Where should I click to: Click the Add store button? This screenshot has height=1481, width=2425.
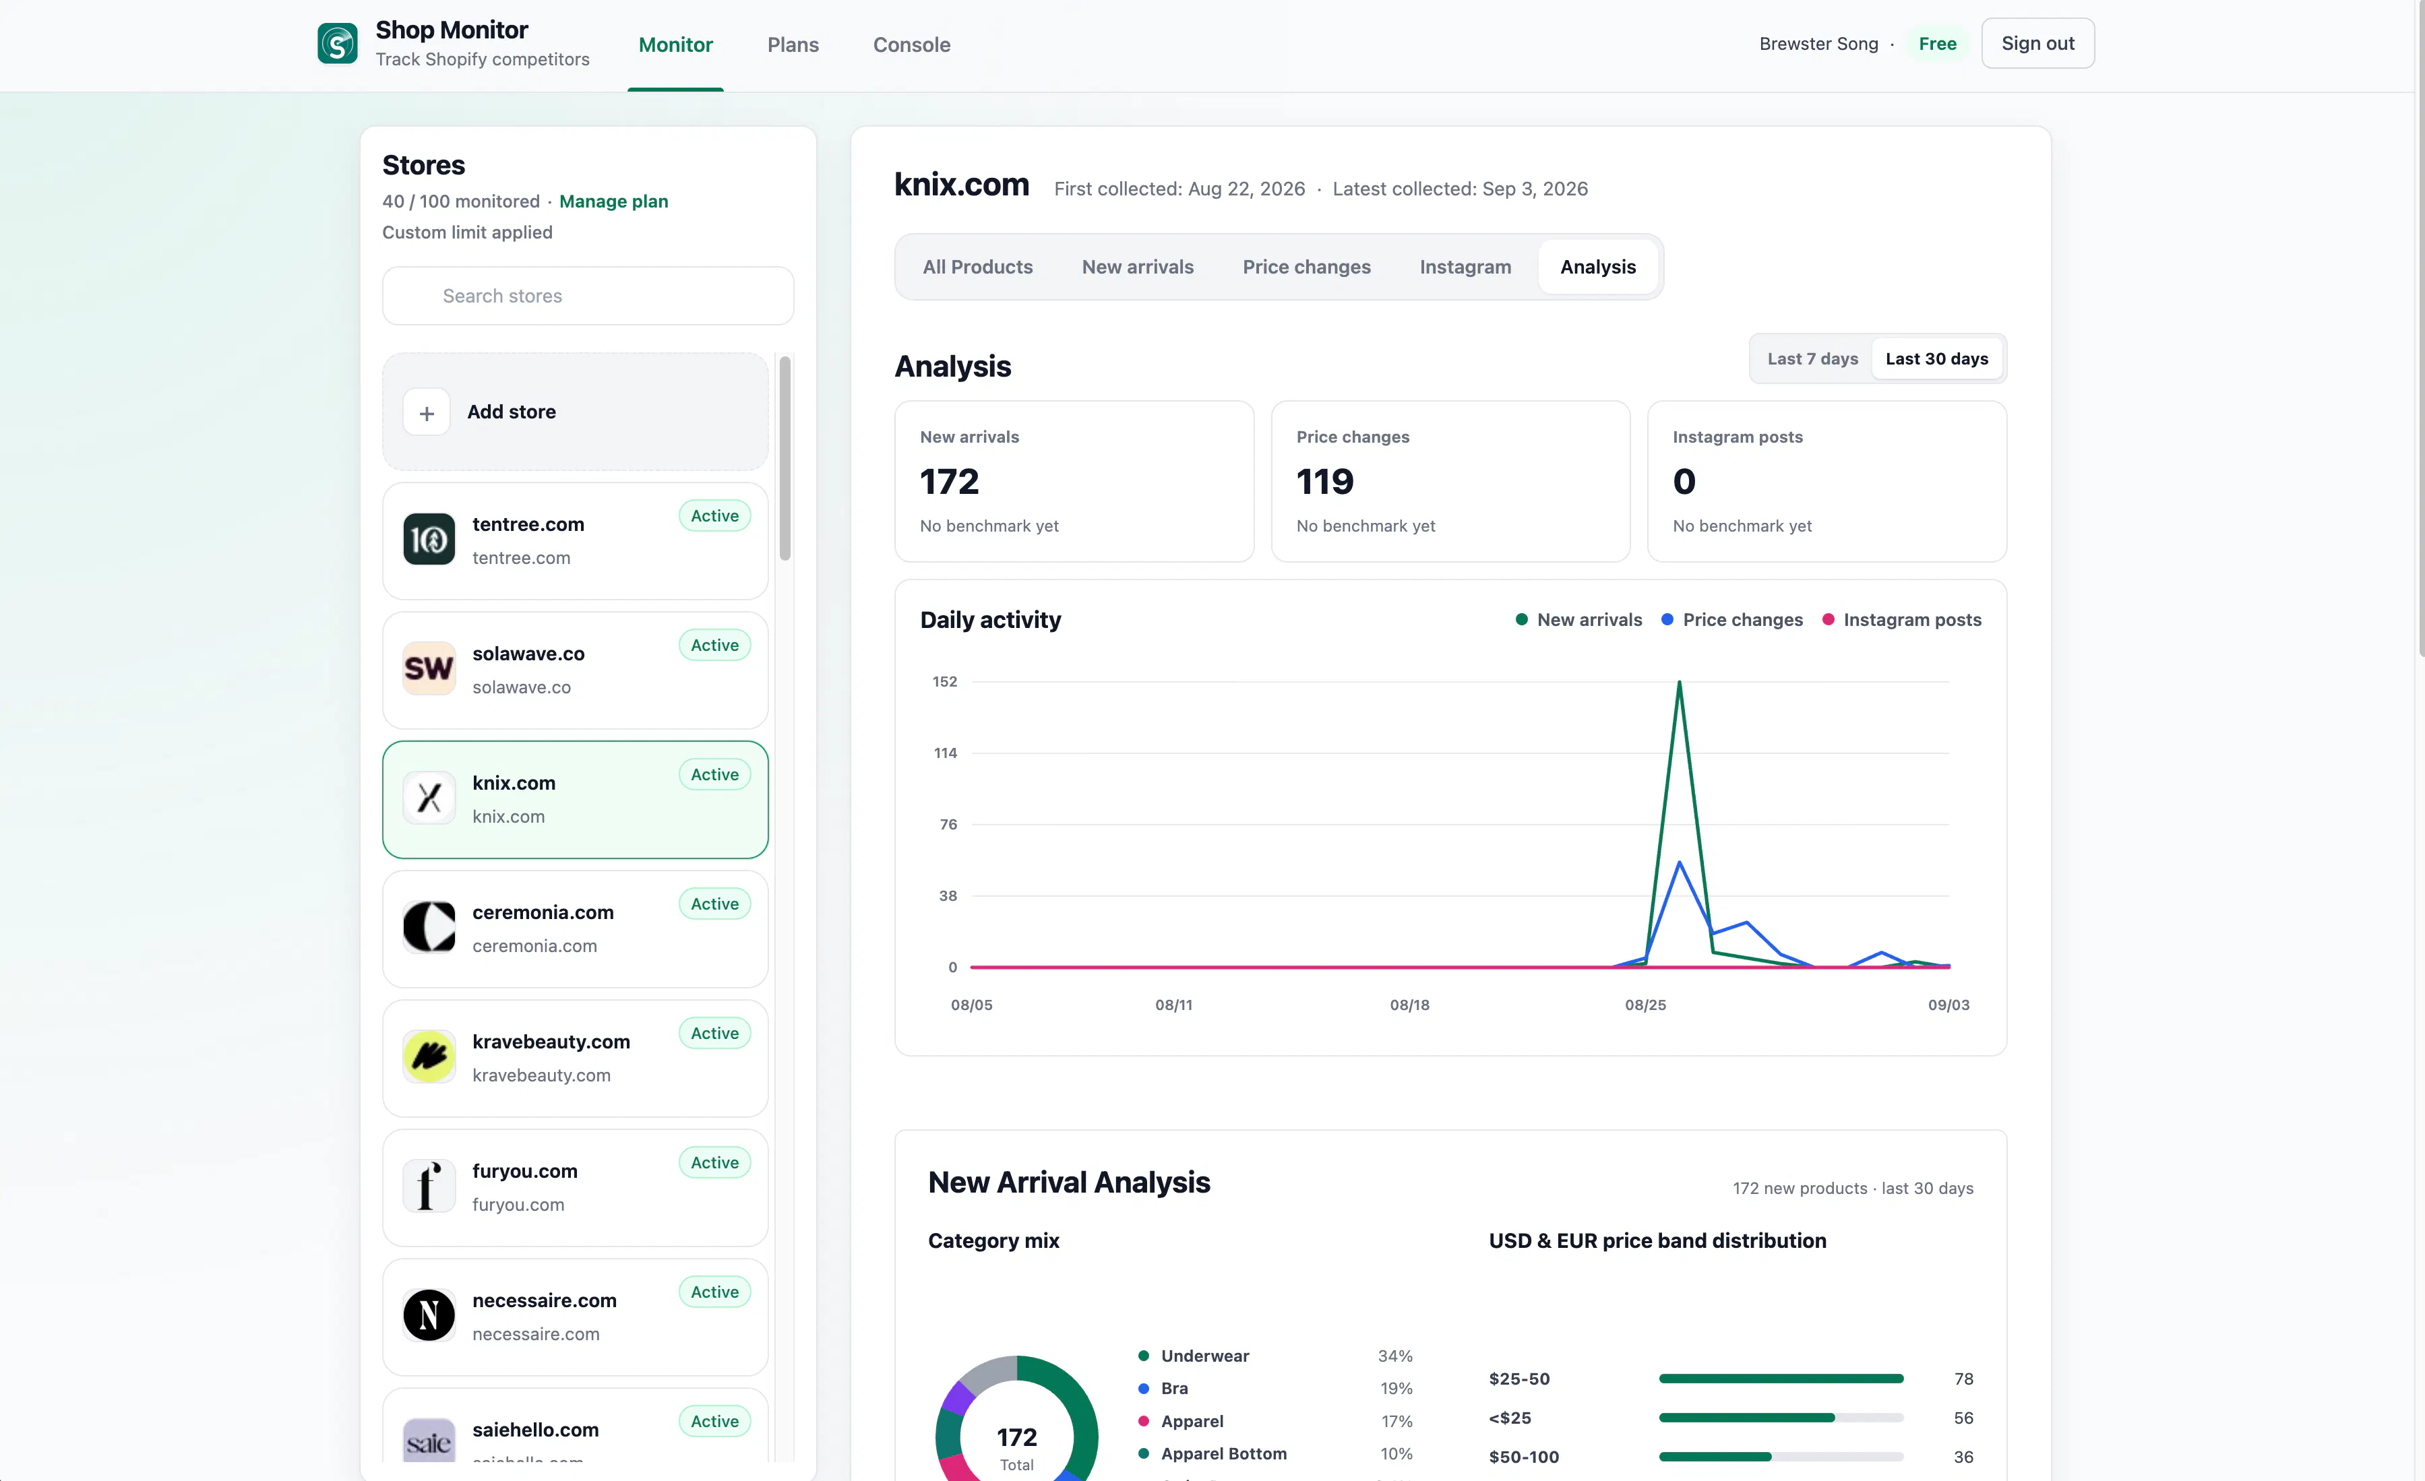click(575, 412)
